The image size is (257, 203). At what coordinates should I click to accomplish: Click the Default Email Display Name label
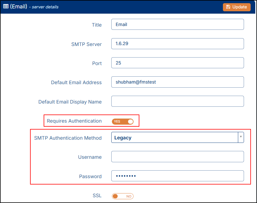click(70, 102)
